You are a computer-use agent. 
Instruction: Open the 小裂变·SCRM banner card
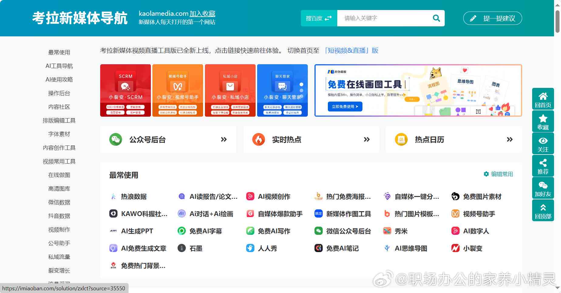[125, 90]
